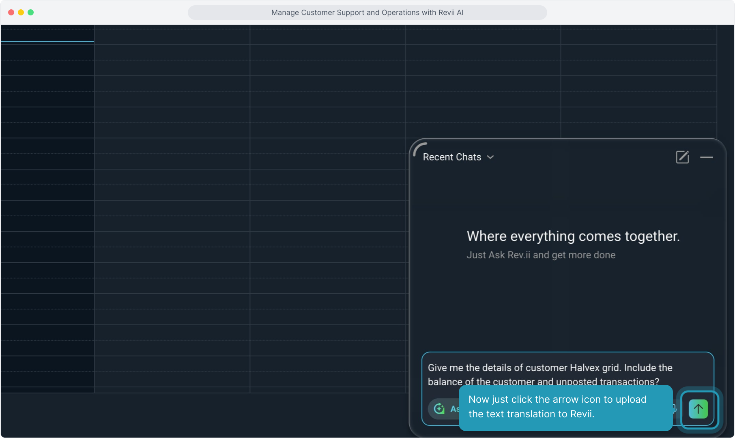Viewport: 735px width, 438px height.
Task: Close the window with red button
Action: [x=11, y=13]
